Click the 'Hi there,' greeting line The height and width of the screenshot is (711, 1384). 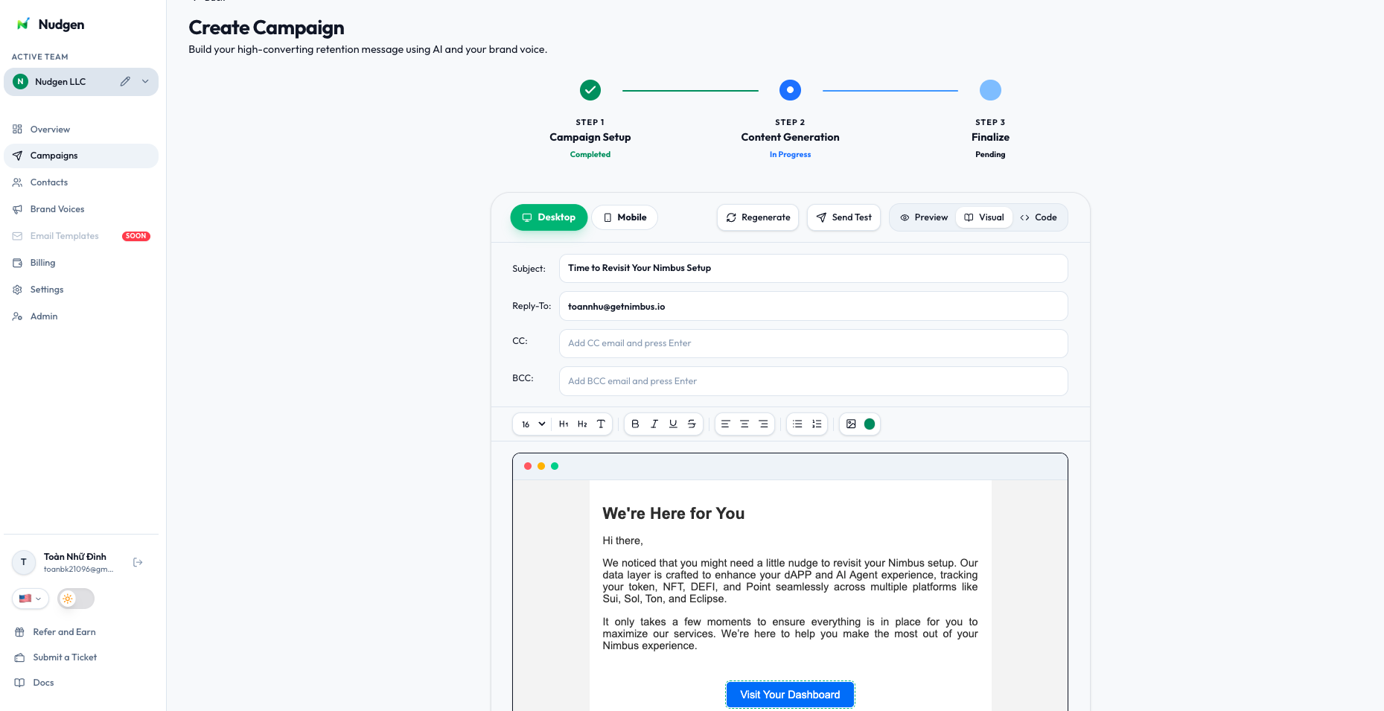[622, 541]
